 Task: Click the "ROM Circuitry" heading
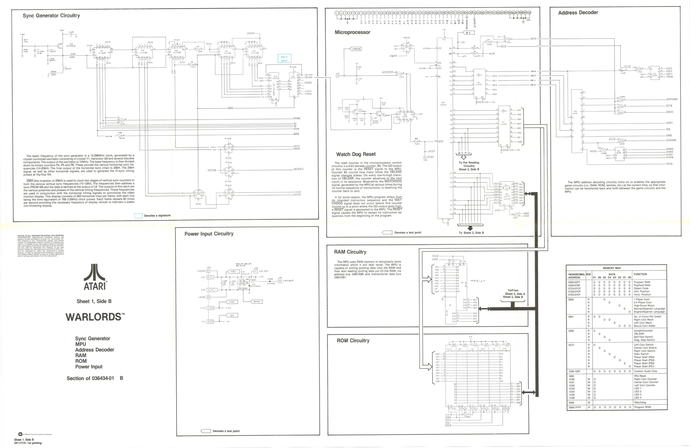point(353,340)
